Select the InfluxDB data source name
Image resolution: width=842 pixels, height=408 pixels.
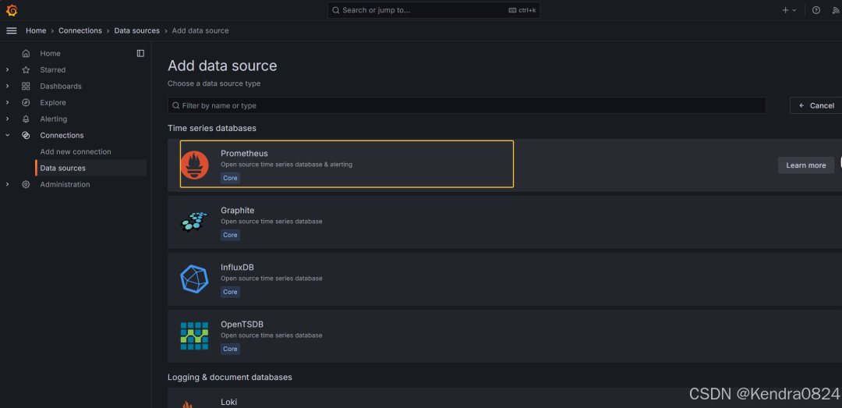[x=237, y=268]
